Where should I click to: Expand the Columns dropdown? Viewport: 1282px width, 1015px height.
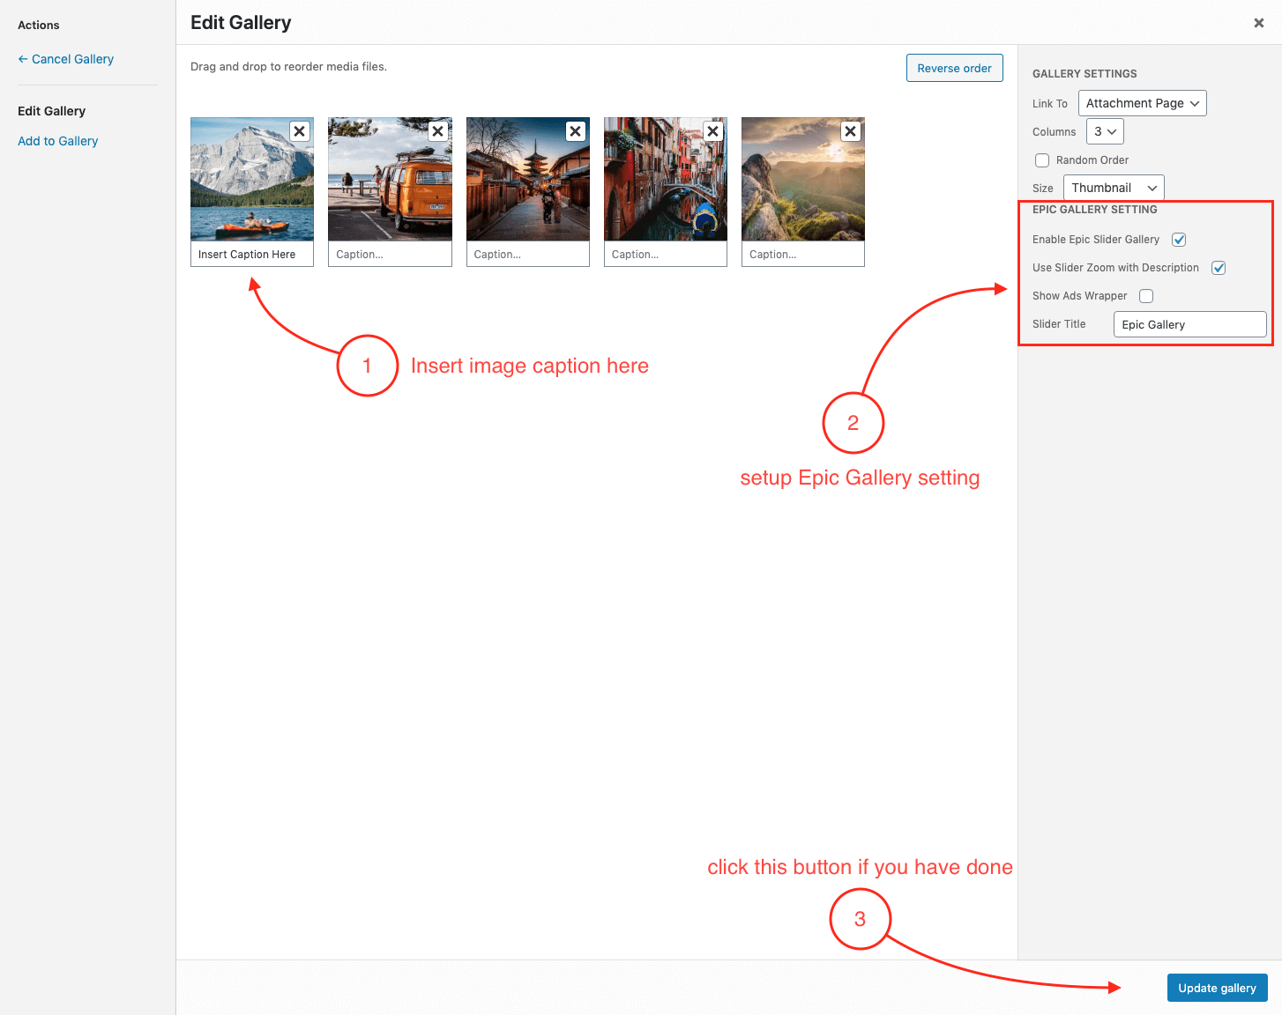tap(1105, 131)
